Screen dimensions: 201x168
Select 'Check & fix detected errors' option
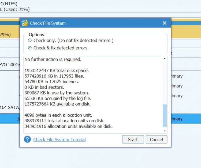coord(29,48)
